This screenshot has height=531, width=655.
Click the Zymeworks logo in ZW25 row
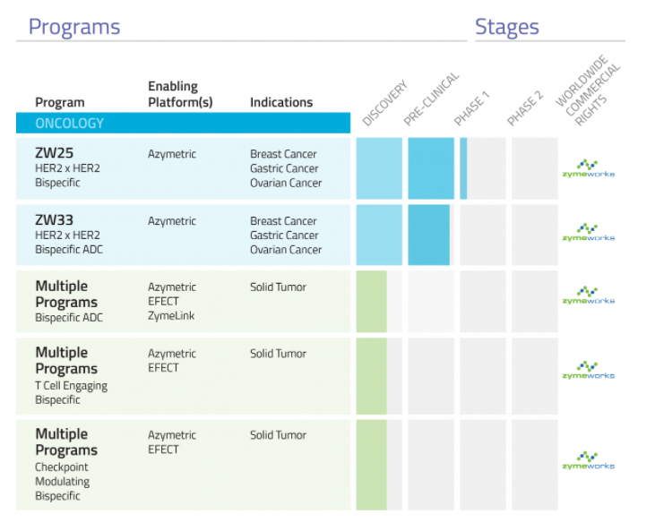pos(588,168)
